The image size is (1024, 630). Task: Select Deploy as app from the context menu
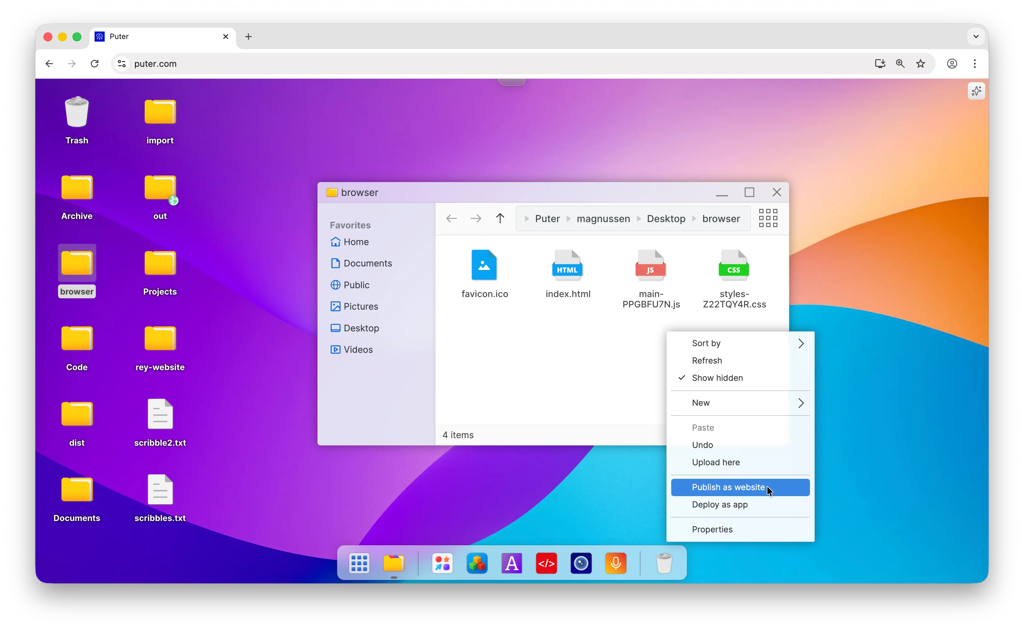719,505
